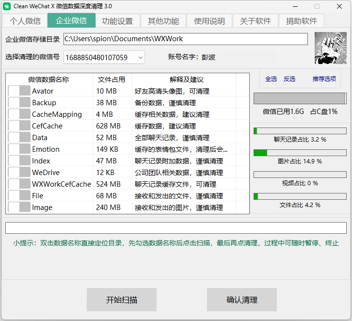Screen dimensions: 352x321
Task: Click the 反选 link
Action: point(289,79)
